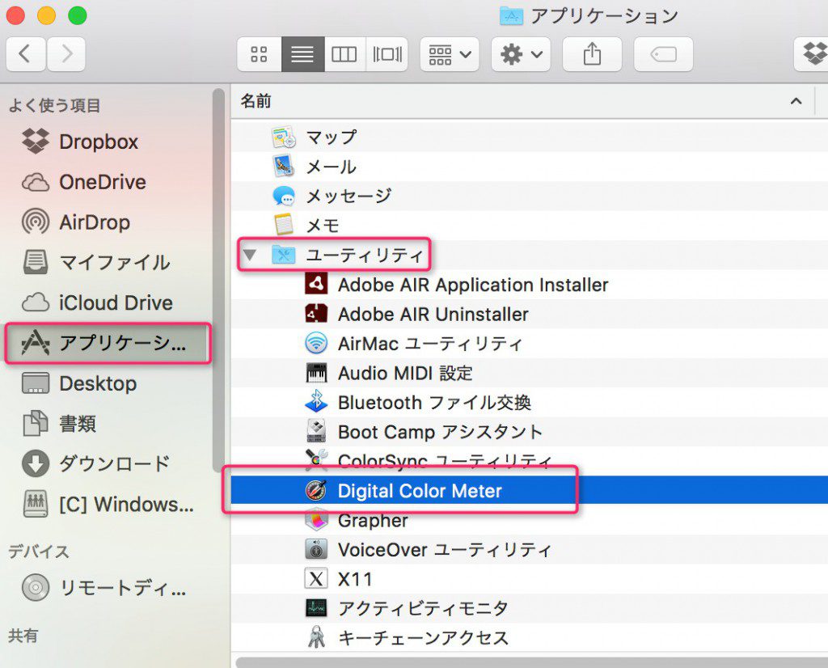Click the ダウンロード arrow icon
Screen dimensions: 828x668
(36, 463)
